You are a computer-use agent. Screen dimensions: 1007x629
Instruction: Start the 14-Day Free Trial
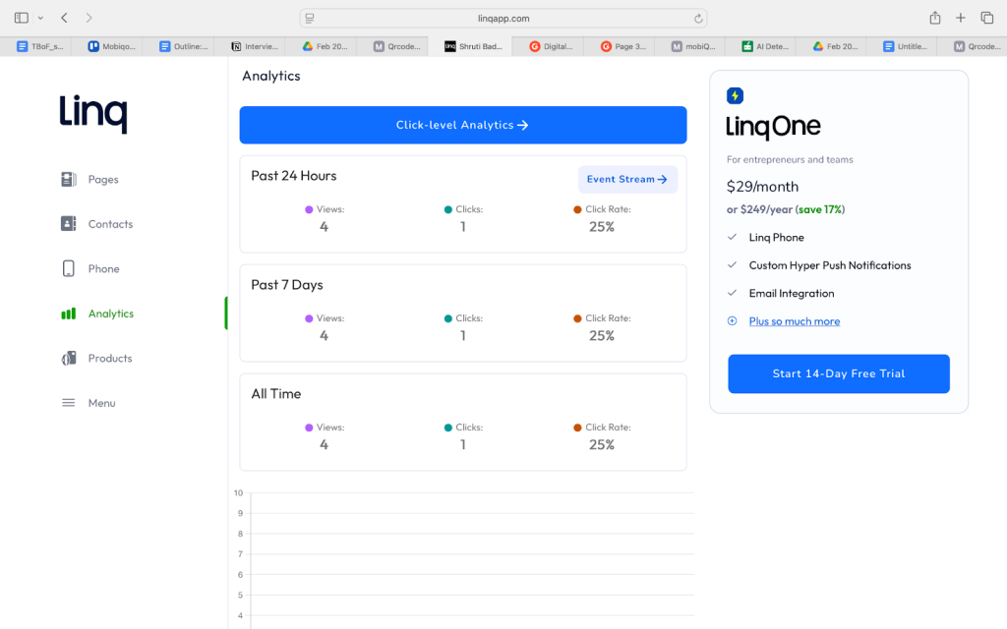click(838, 373)
